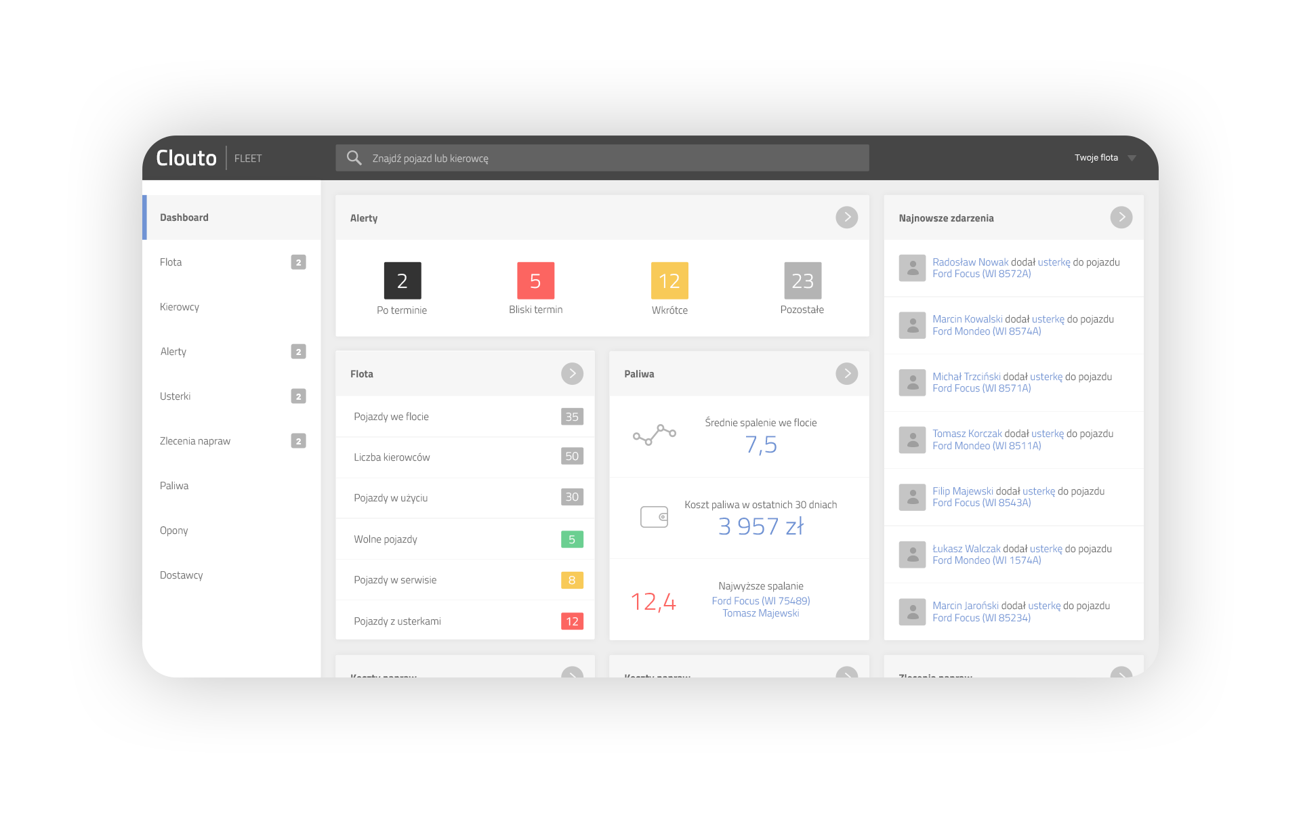Click Pojazdy z usterkami row
Screen dimensions: 1301x813
pyautogui.click(x=465, y=621)
